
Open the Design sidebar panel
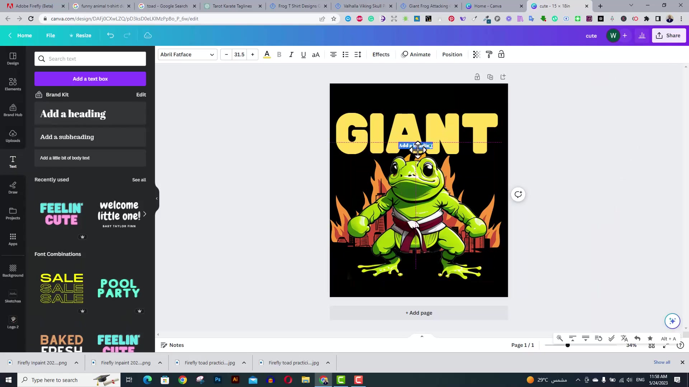point(13,59)
